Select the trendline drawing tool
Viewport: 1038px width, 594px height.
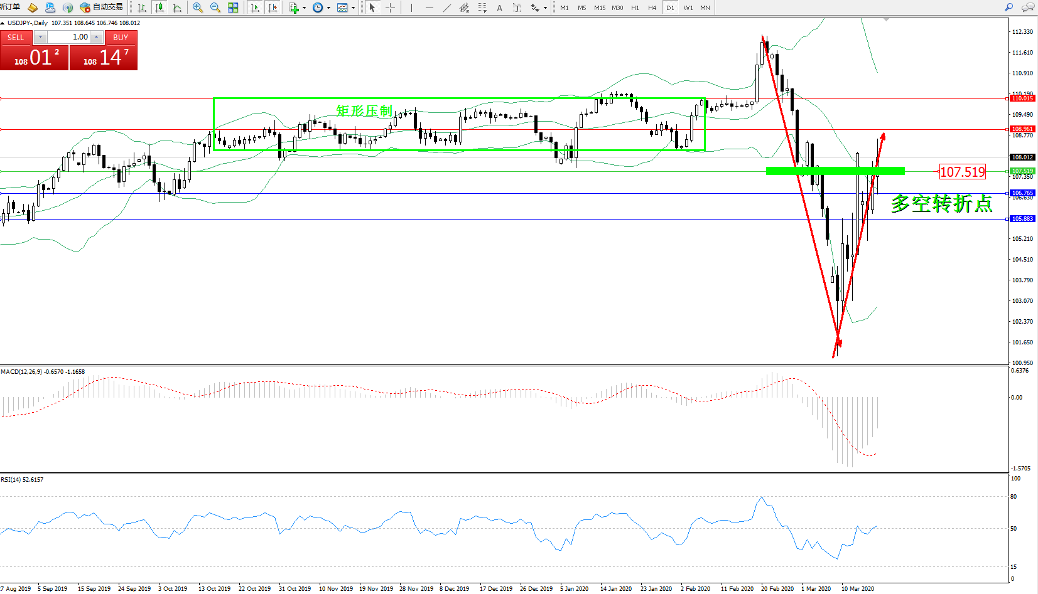point(446,8)
